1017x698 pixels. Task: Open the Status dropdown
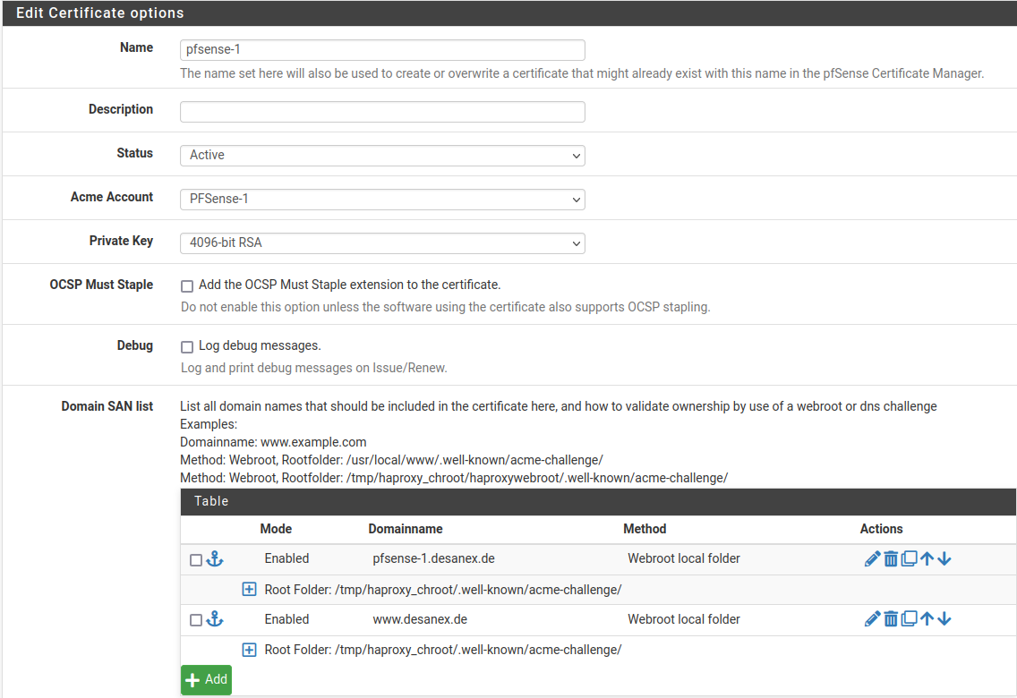point(382,156)
